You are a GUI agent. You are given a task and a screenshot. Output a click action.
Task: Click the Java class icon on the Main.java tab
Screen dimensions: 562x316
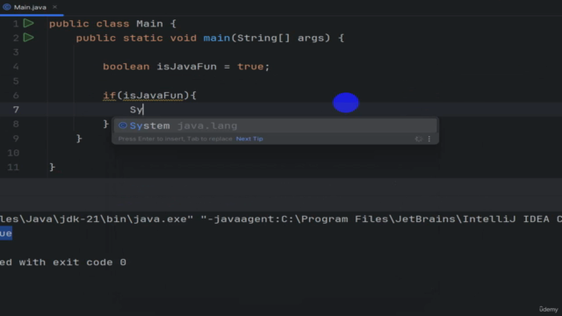click(6, 7)
